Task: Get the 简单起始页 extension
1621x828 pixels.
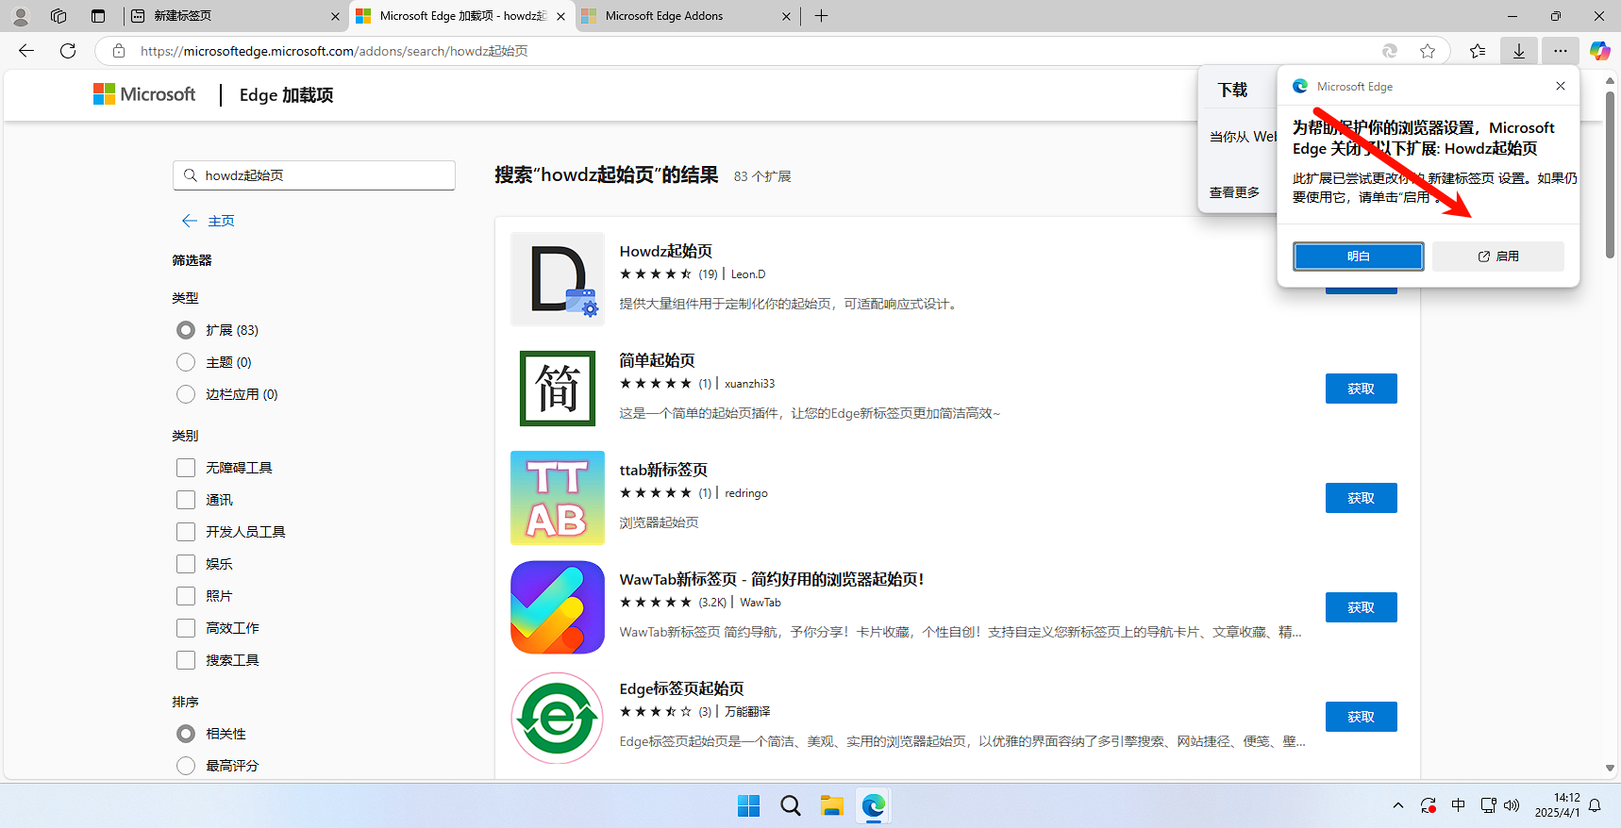Action: coord(1361,389)
